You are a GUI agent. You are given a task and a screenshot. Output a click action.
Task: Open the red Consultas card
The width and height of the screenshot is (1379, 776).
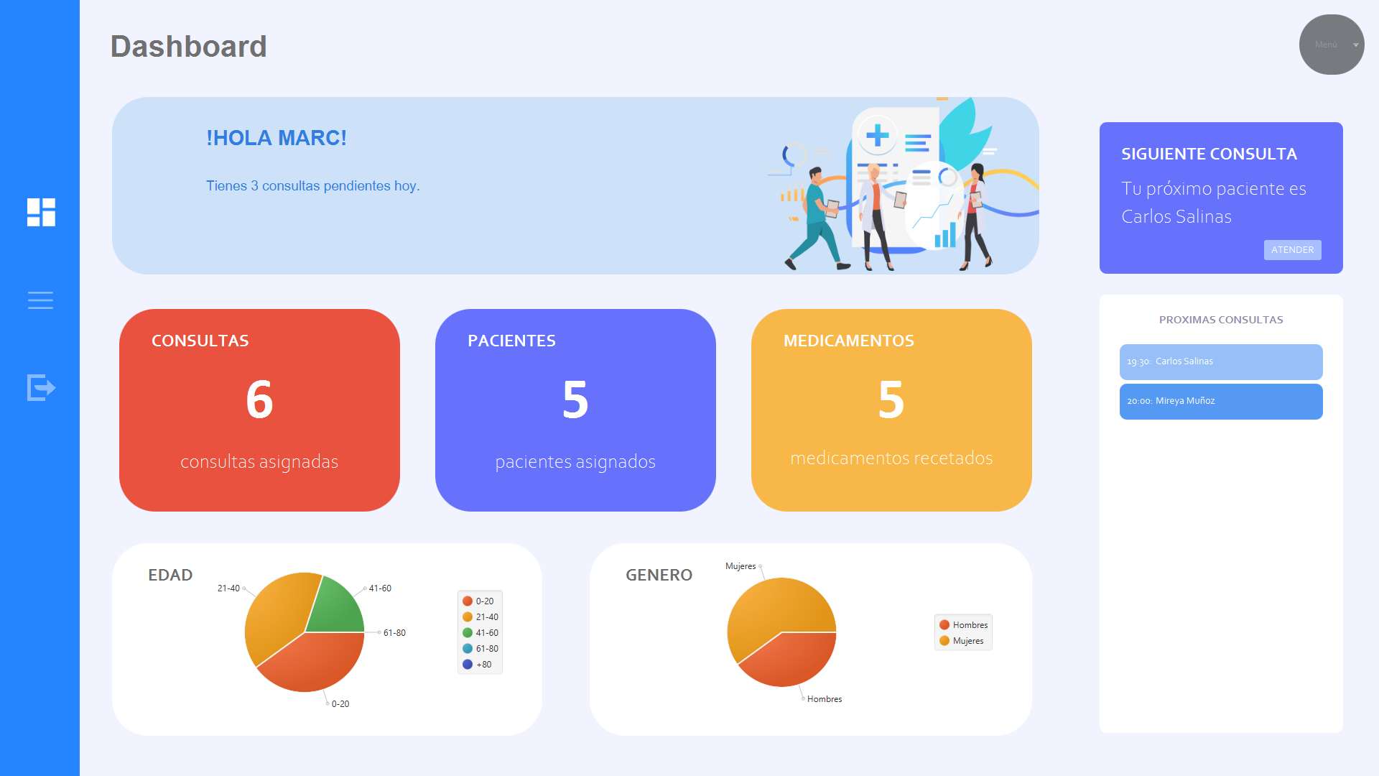tap(259, 410)
